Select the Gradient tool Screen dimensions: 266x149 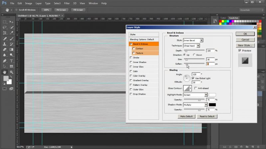(x=11, y=49)
